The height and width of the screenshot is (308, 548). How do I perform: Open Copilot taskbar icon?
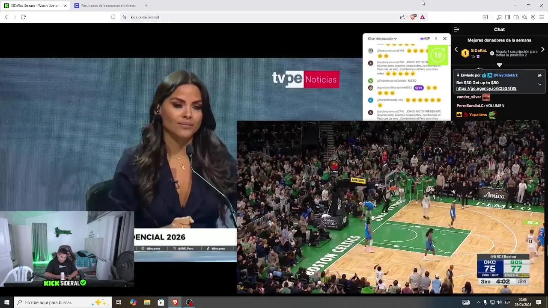pos(133,302)
